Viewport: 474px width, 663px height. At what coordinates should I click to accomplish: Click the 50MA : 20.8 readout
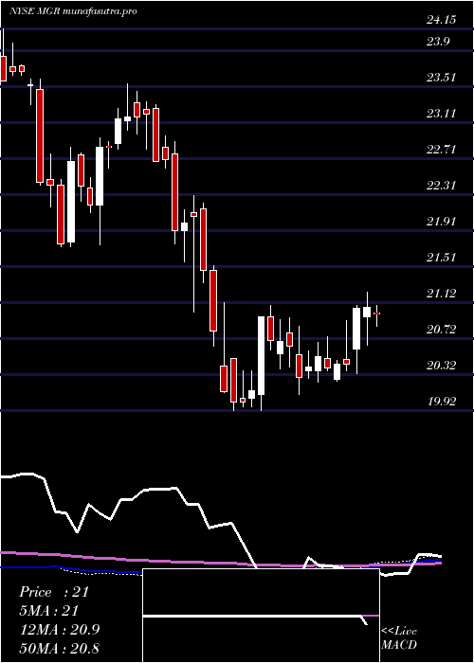(59, 648)
